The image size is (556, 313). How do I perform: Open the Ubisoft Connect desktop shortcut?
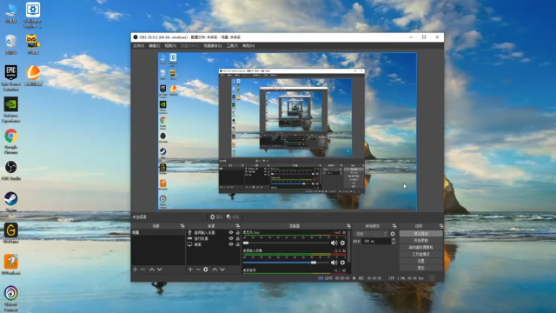pos(11,298)
